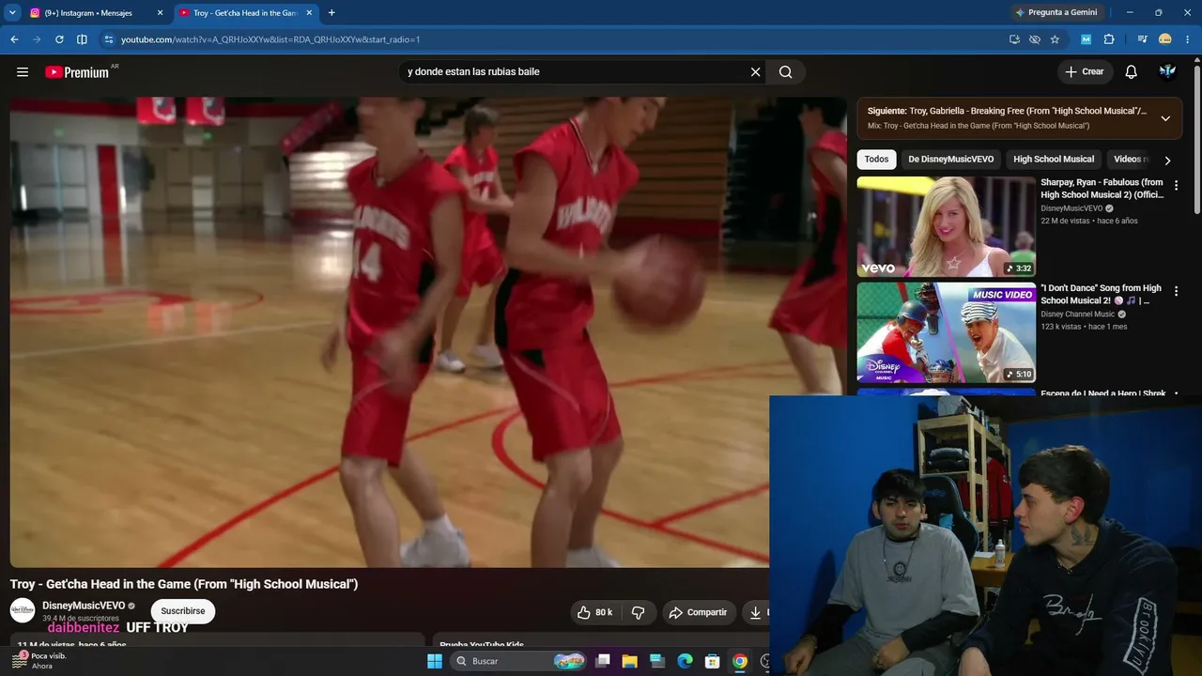Open Microsoft Store from the taskbar
The image size is (1202, 676).
pos(713,661)
